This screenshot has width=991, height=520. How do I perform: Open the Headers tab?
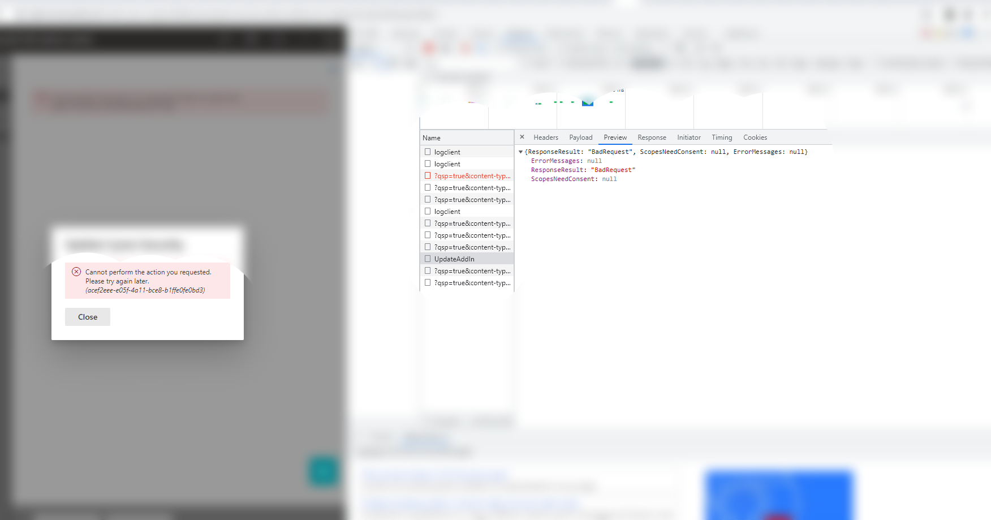[545, 137]
